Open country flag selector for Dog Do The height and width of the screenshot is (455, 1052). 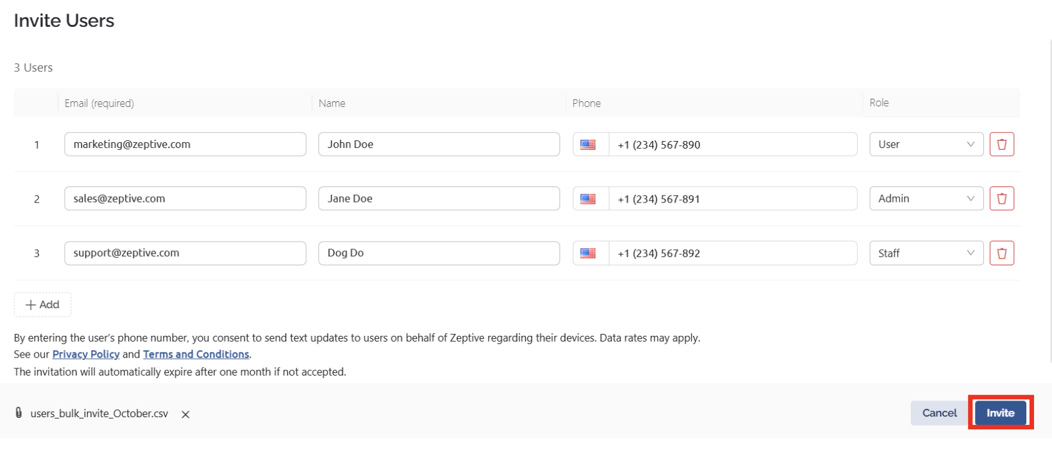588,253
